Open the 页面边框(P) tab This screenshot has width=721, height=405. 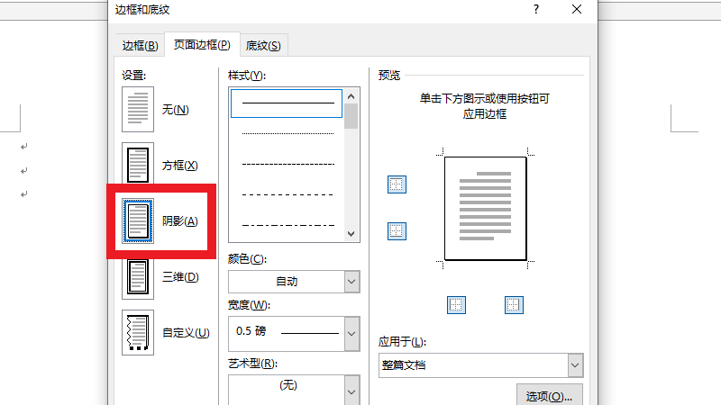click(203, 45)
